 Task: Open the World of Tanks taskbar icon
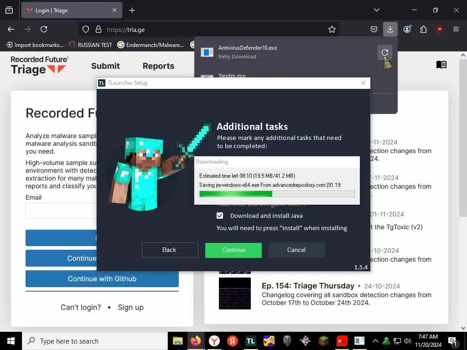[x=287, y=341]
